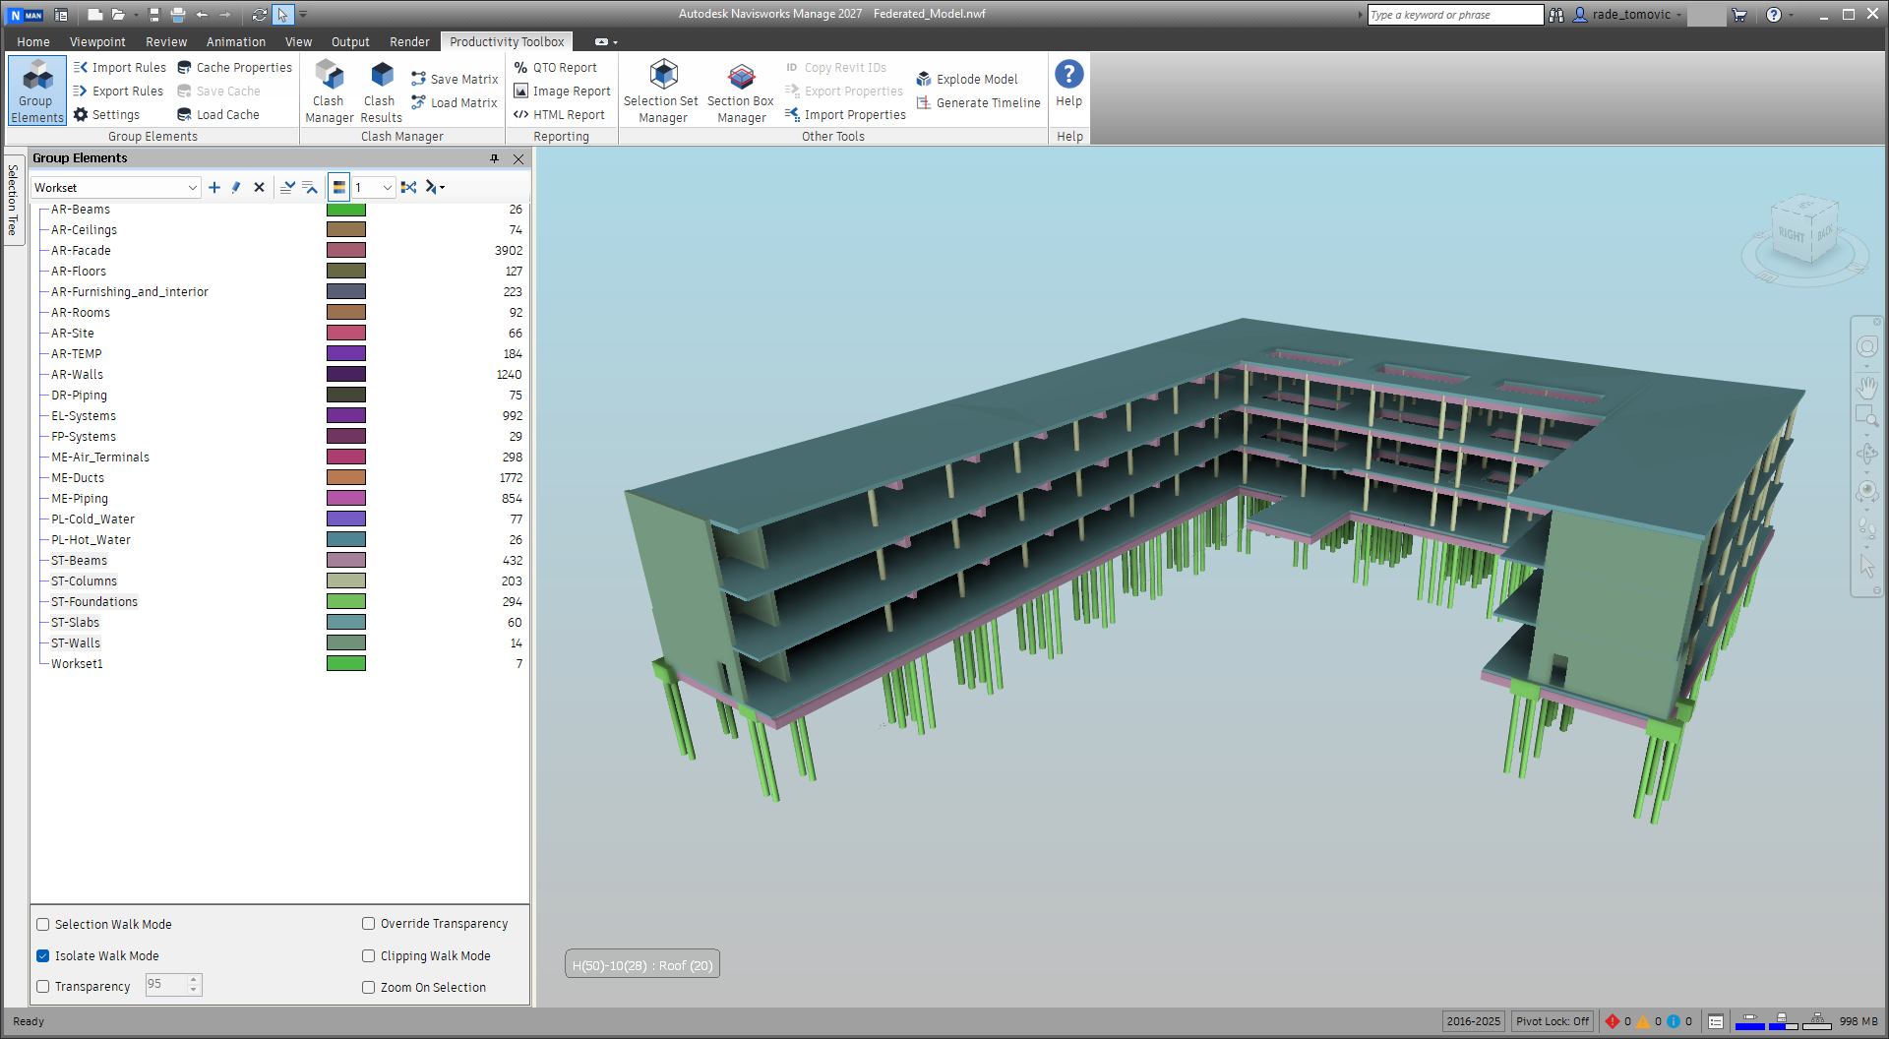
Task: Click Import Properties
Action: point(845,114)
